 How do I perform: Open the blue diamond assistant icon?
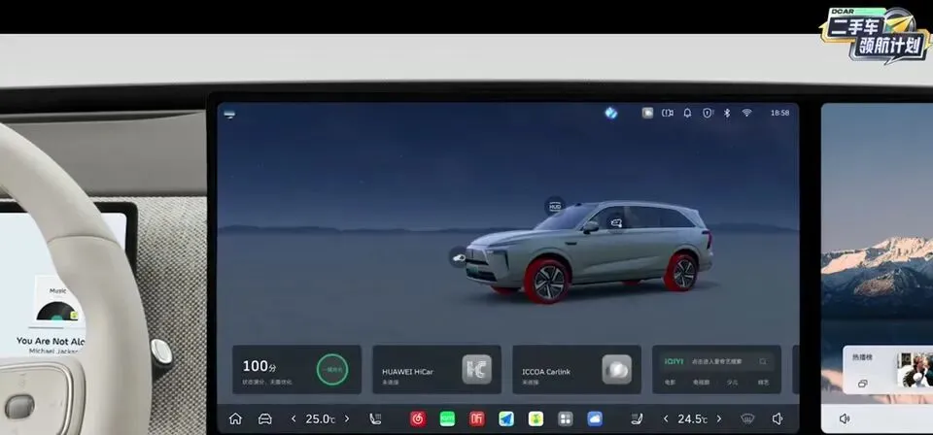click(611, 113)
